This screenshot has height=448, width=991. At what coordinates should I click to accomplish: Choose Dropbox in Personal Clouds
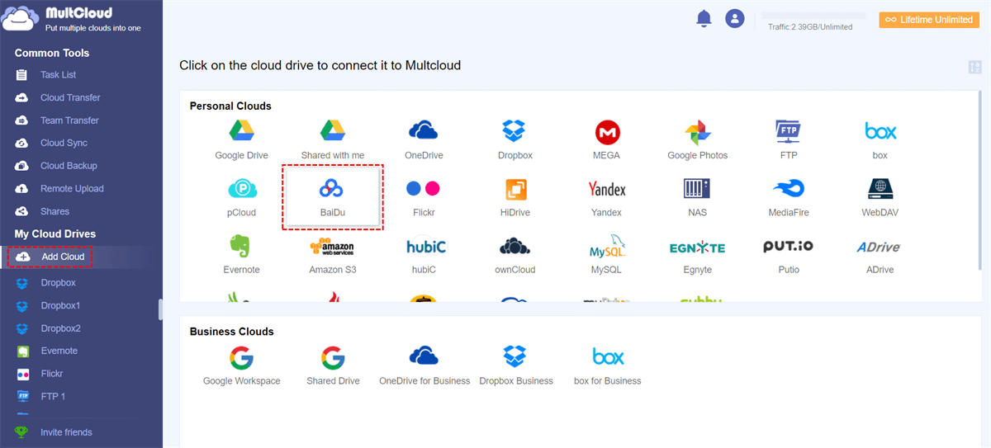click(514, 139)
